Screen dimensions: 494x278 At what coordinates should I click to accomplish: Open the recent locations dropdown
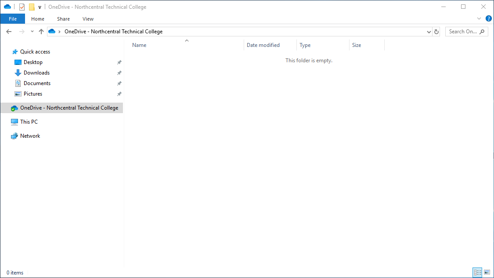[32, 32]
